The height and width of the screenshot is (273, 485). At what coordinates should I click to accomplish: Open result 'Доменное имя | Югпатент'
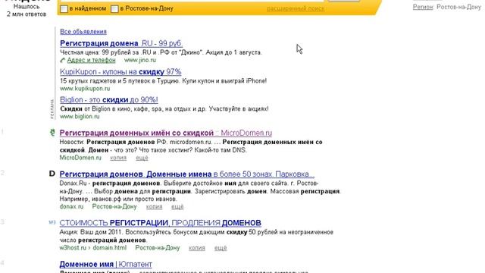pos(105,265)
